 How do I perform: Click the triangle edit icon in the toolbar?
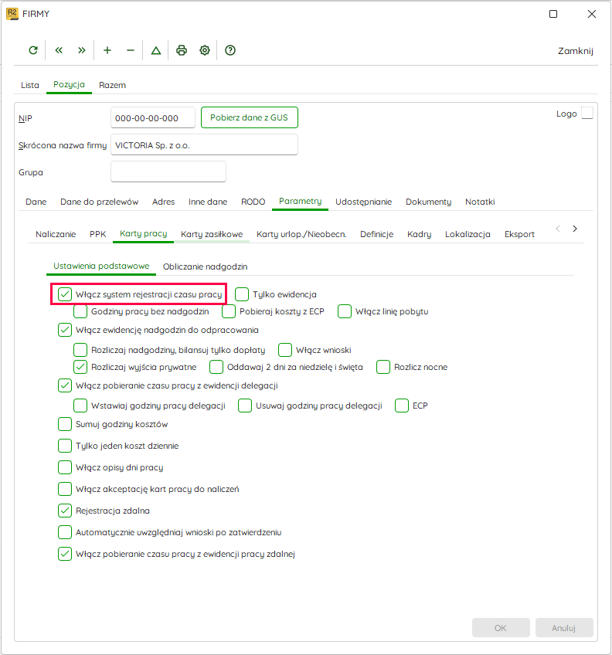[x=156, y=50]
